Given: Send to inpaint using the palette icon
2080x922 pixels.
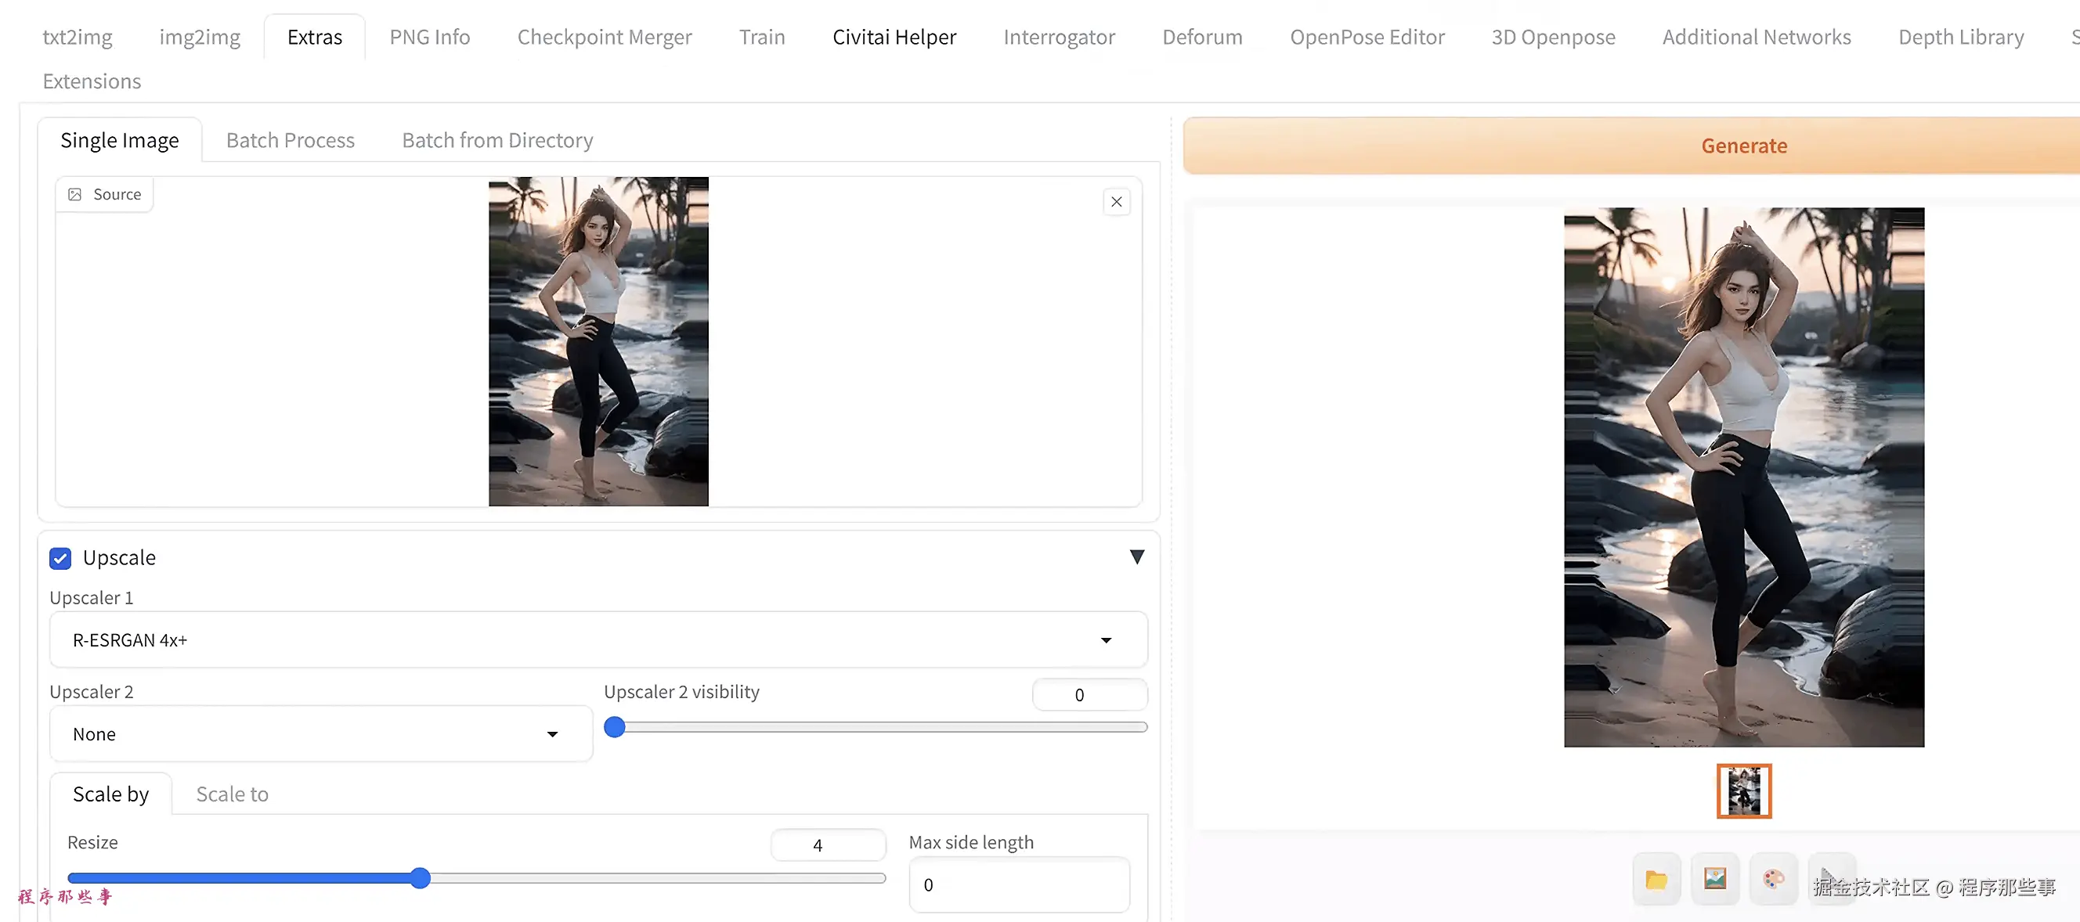Looking at the screenshot, I should pyautogui.click(x=1773, y=879).
